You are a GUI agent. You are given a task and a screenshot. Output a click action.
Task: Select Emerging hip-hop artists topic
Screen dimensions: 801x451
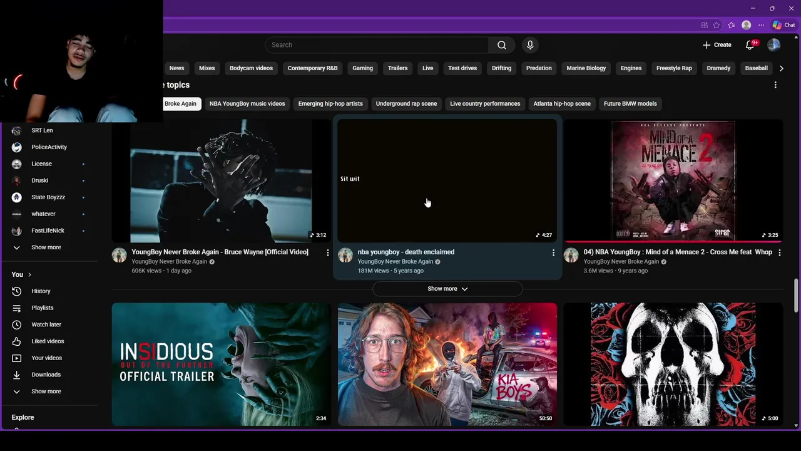click(330, 104)
